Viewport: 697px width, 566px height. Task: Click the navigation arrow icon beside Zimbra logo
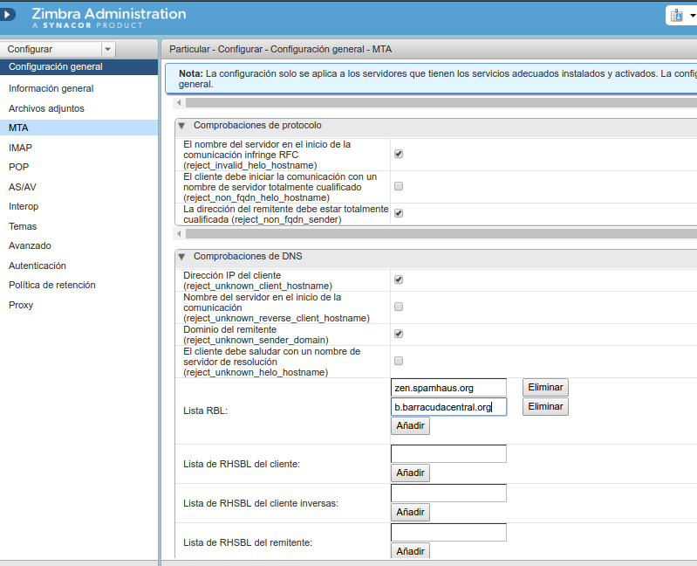[6, 15]
